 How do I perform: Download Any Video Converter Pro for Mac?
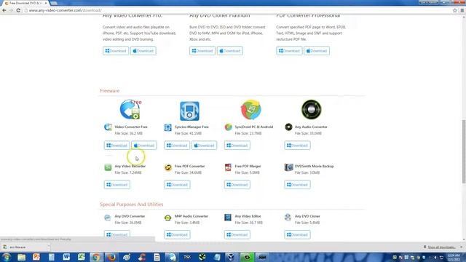pos(143,51)
